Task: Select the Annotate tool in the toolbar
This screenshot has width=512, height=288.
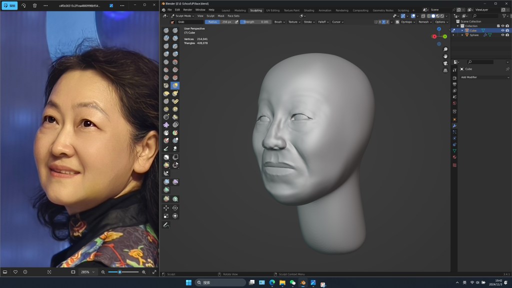Action: [166, 224]
